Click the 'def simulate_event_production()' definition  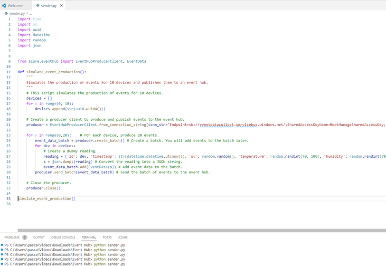pos(52,72)
